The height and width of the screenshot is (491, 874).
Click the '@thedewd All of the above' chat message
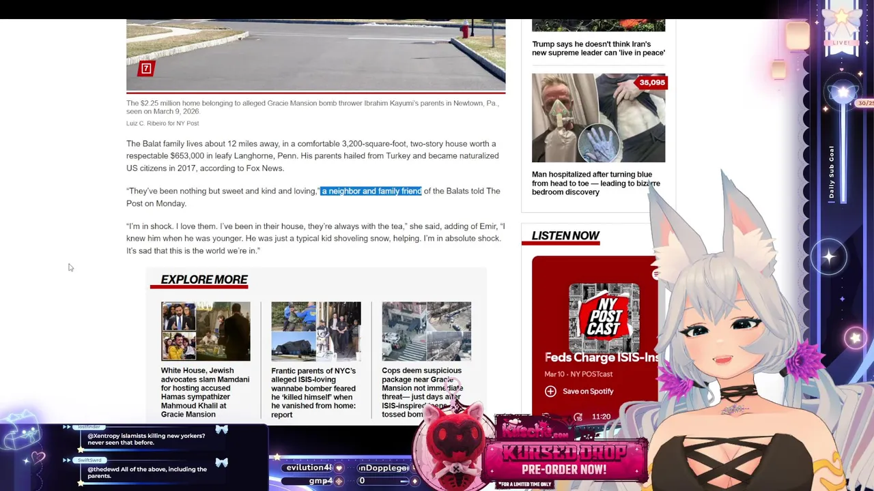pyautogui.click(x=147, y=473)
